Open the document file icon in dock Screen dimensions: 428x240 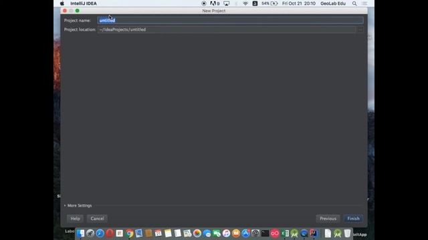pos(328,233)
